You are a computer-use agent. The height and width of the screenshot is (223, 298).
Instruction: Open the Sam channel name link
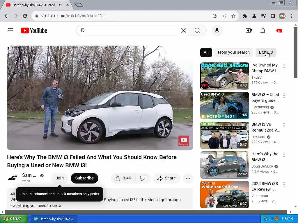click(x=29, y=175)
